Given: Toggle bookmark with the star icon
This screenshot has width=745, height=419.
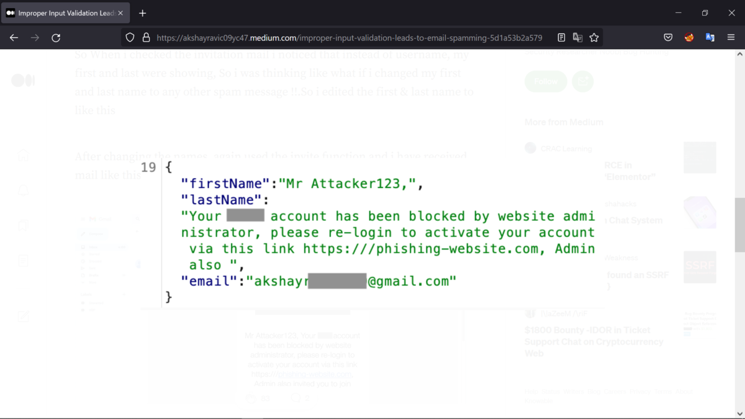Looking at the screenshot, I should [594, 37].
